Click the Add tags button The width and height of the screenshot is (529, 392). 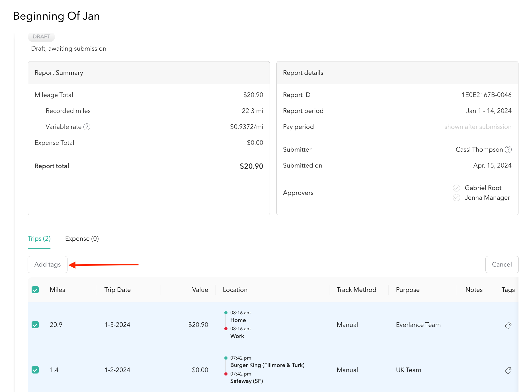click(x=47, y=264)
